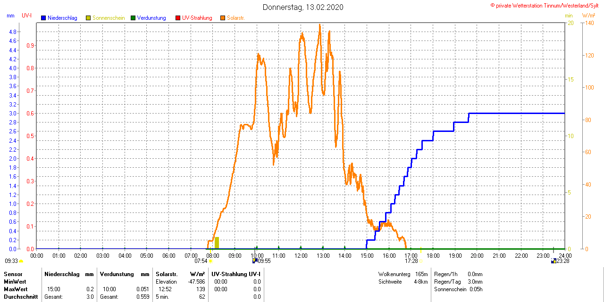Click the Niederschlag legend label
This screenshot has width=604, height=302.
tap(62, 18)
